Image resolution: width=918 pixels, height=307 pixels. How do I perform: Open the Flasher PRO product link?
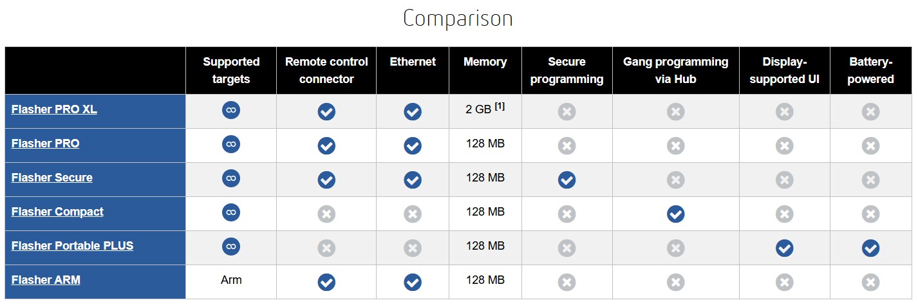[x=45, y=144]
